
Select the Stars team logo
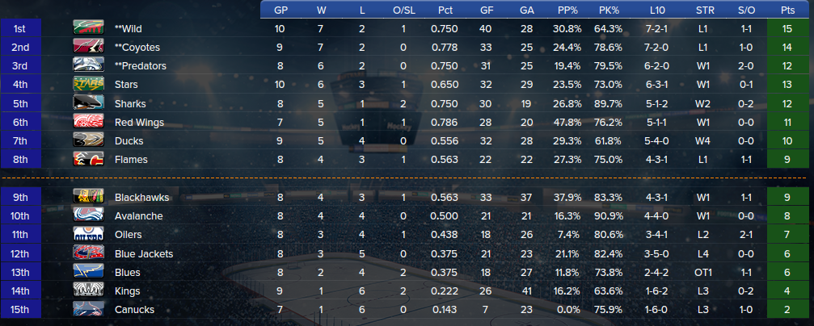click(88, 85)
